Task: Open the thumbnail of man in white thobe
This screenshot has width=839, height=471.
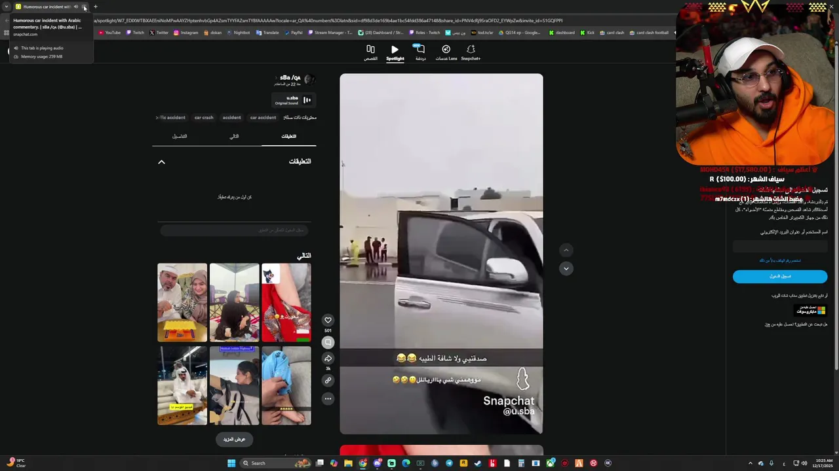Action: 182,385
